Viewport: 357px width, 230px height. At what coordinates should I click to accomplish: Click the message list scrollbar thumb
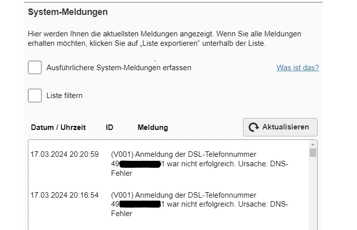pos(313,152)
